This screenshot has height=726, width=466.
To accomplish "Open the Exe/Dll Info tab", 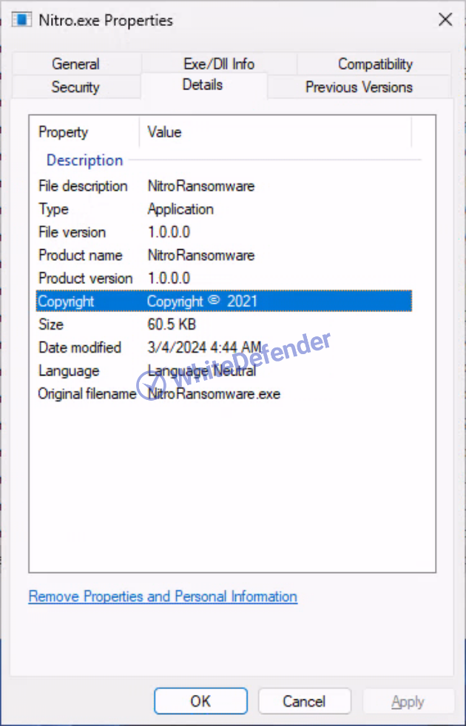I will click(x=219, y=64).
